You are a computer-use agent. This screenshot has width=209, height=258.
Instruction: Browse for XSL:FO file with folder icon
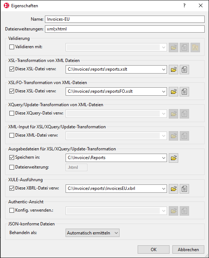click(x=174, y=92)
